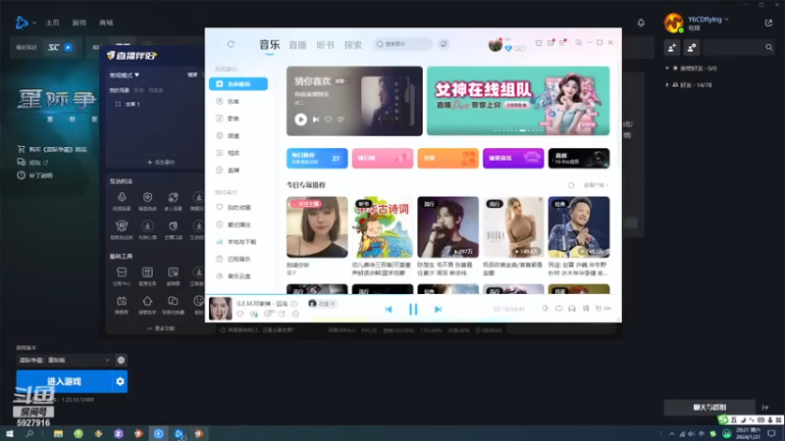
Task: Open the main menu lines icon in the music player
Action: tap(562, 43)
